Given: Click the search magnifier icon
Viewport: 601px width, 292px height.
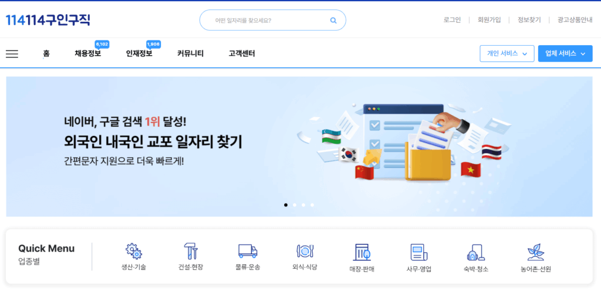Looking at the screenshot, I should 333,21.
